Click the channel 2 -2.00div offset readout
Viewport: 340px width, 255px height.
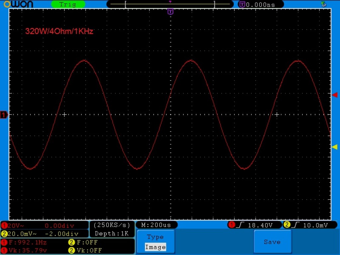coord(61,234)
